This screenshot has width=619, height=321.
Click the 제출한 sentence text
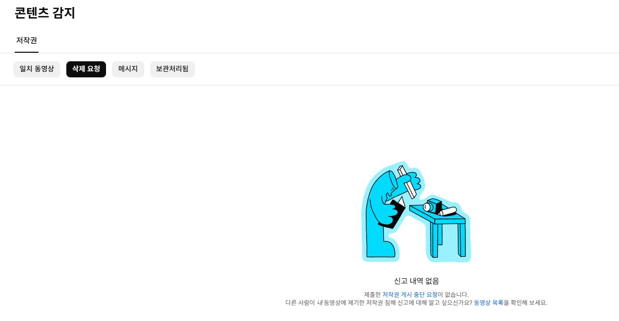pos(417,295)
